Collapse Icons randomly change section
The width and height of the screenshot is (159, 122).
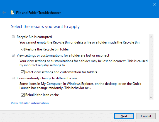13,78
